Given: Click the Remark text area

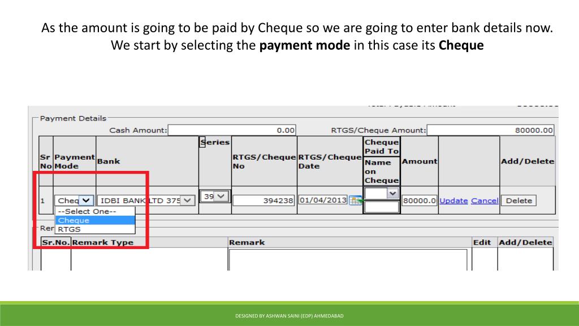Looking at the screenshot, I should pos(348,260).
